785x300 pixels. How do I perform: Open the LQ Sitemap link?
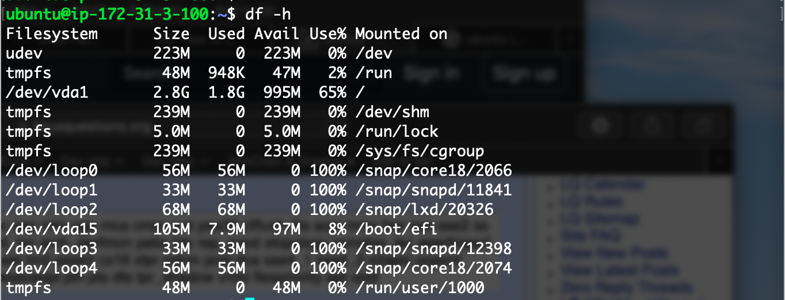pyautogui.click(x=599, y=219)
